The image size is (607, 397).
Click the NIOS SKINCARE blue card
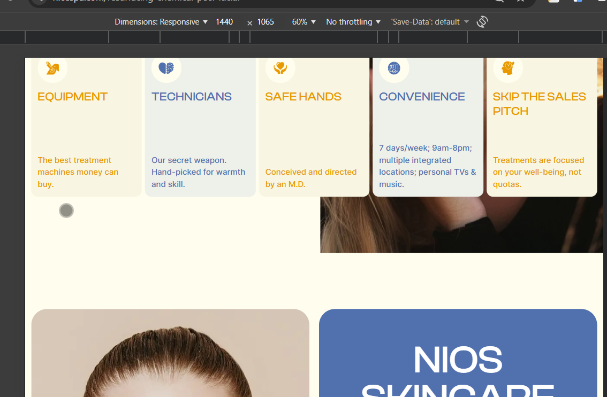coord(458,353)
